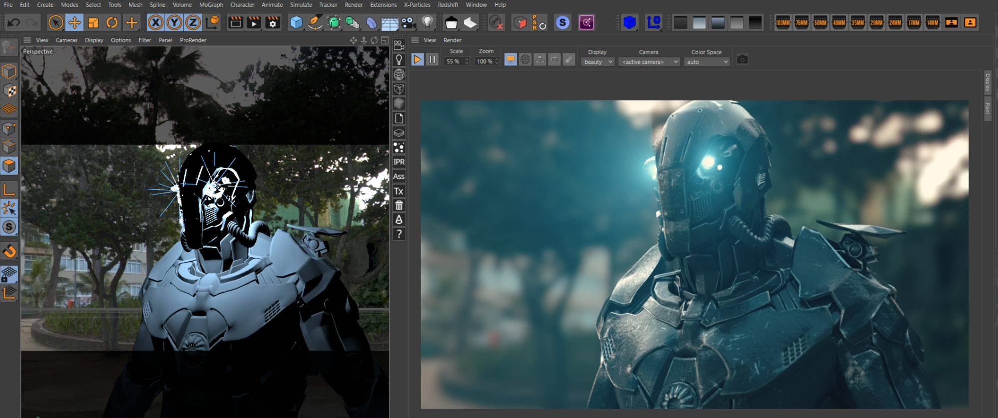Select the 24MM lens preset
998x418 pixels.
[x=895, y=22]
